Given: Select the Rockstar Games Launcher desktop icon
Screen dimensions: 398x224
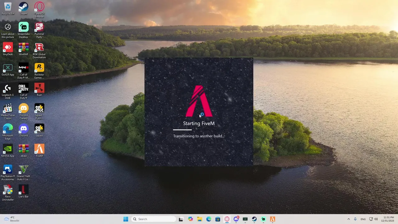Looking at the screenshot, I should (39, 71).
